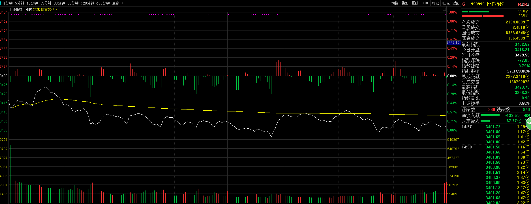Click the 999999 上证指数 title

487,4
